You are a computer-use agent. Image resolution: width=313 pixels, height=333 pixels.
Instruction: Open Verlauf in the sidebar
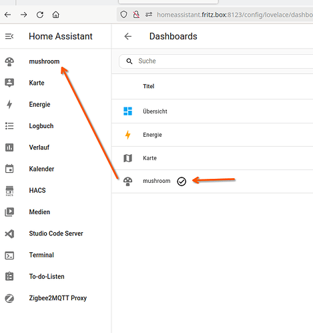pos(39,147)
